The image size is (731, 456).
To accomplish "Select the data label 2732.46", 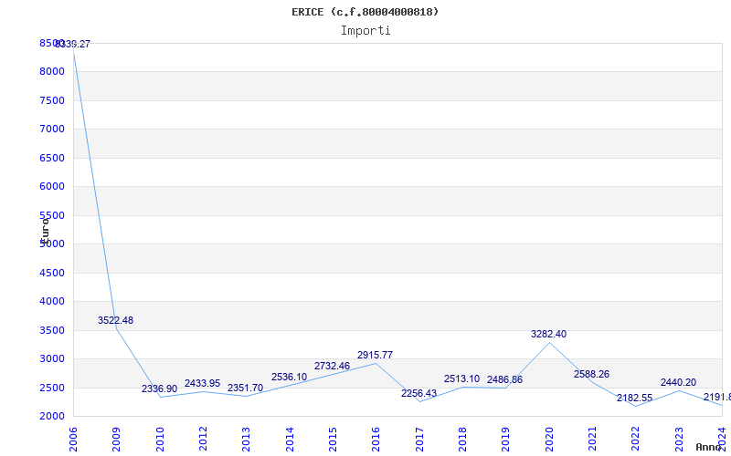I will pyautogui.click(x=332, y=366).
